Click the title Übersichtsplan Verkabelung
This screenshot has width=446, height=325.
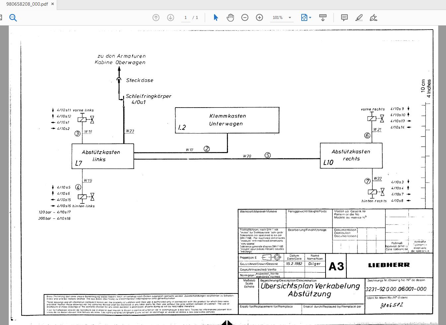click(310, 286)
